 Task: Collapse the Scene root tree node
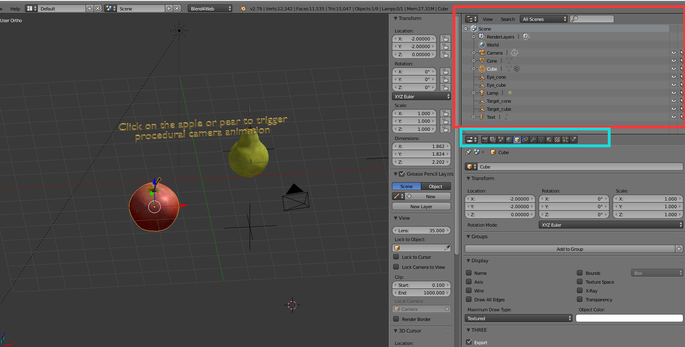[466, 29]
